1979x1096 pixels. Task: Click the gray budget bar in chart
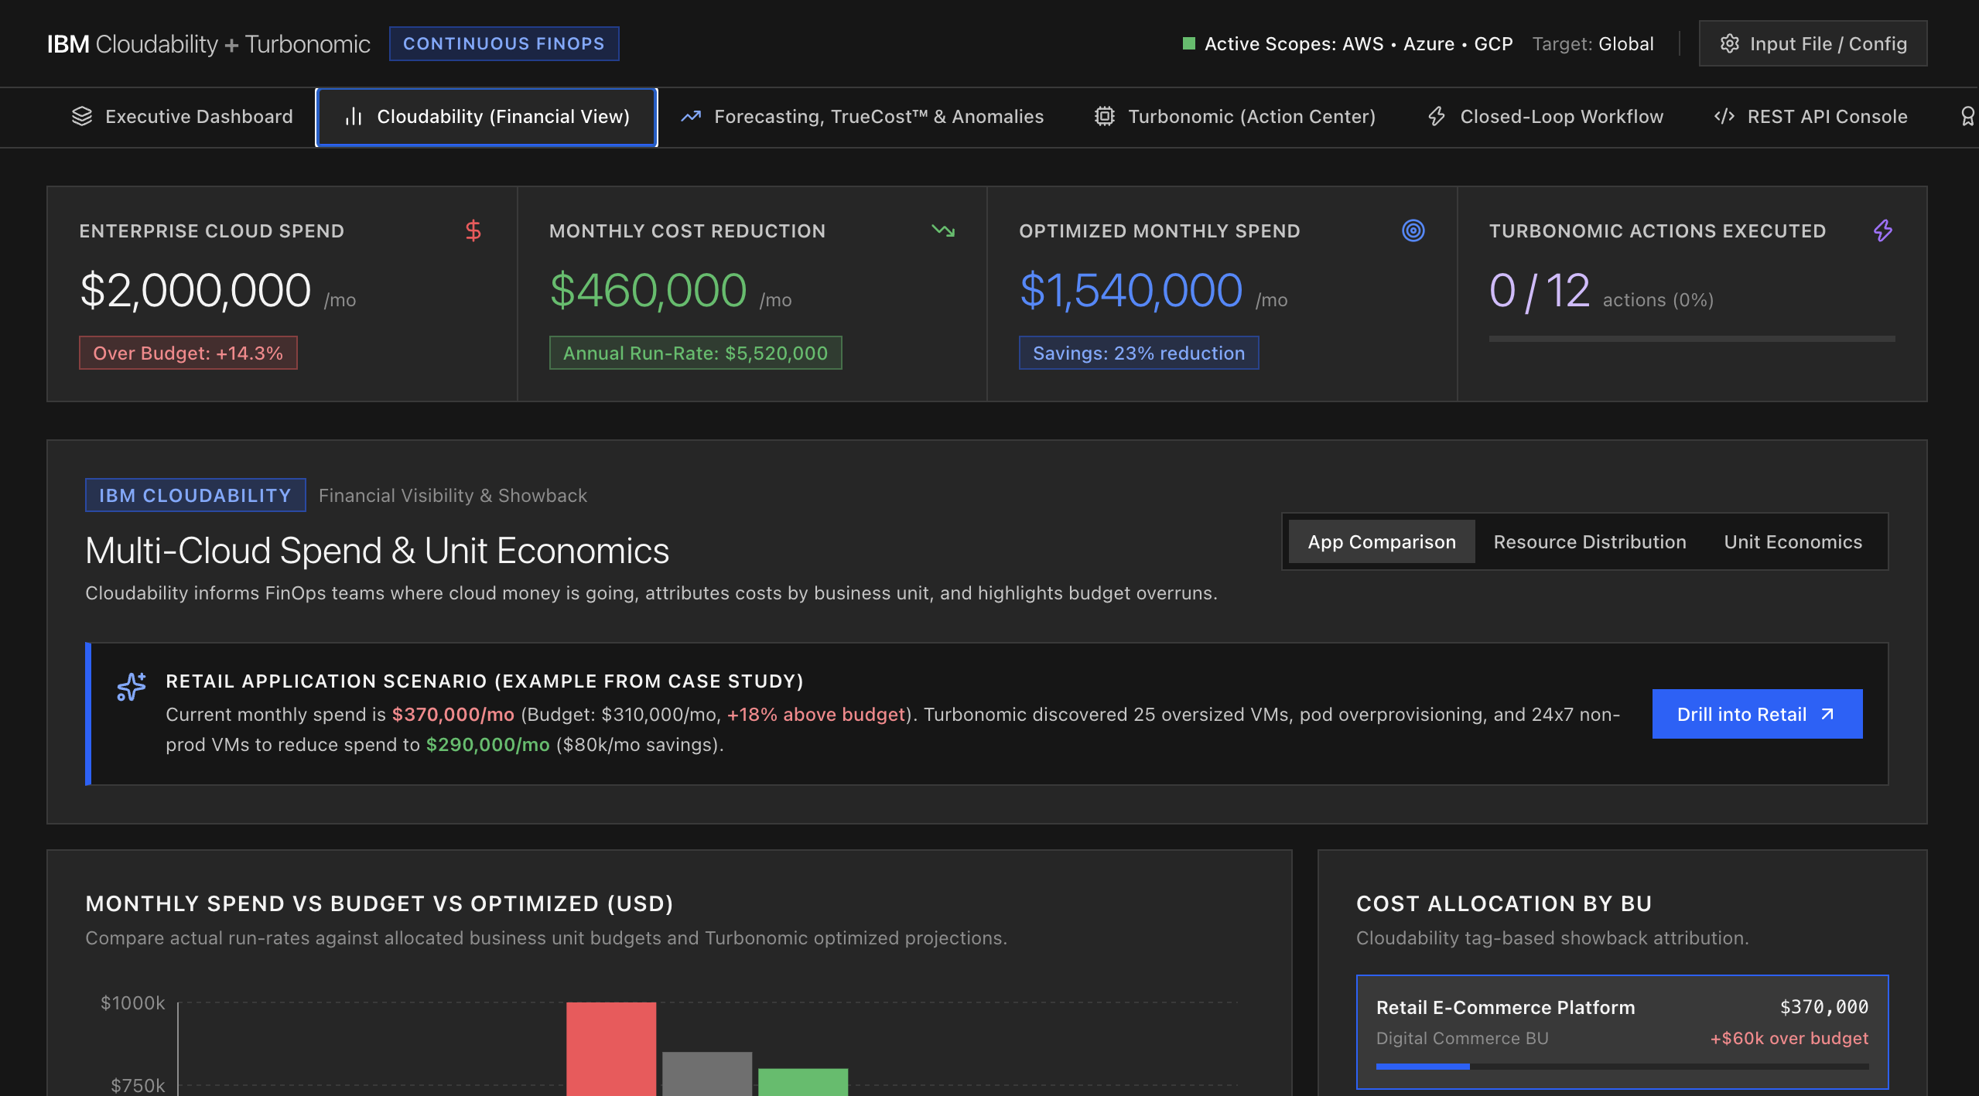pos(707,1074)
